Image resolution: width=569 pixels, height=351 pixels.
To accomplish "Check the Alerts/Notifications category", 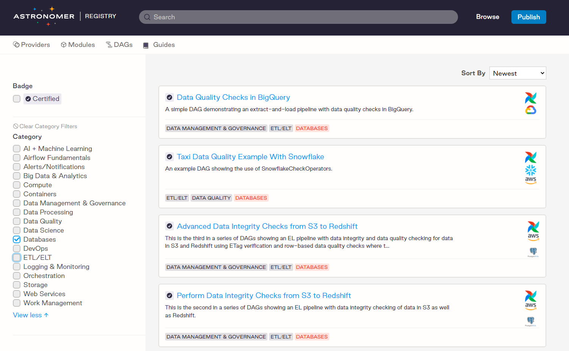I will click(17, 167).
